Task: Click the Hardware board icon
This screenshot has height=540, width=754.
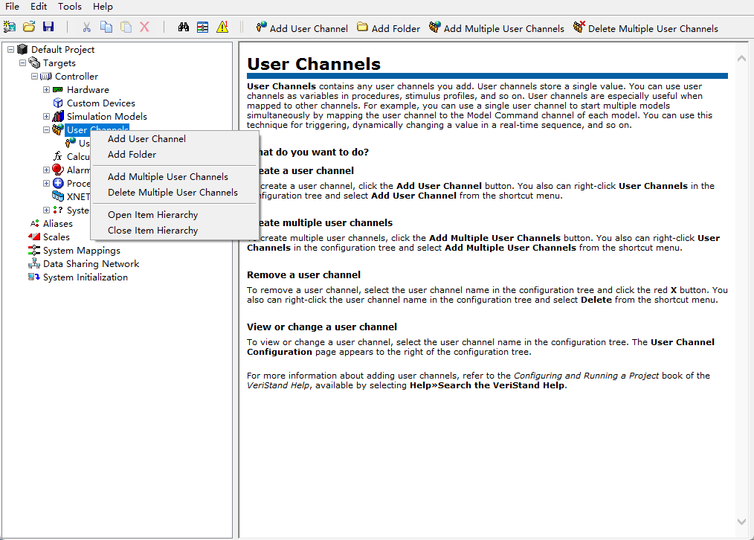Action: [58, 89]
